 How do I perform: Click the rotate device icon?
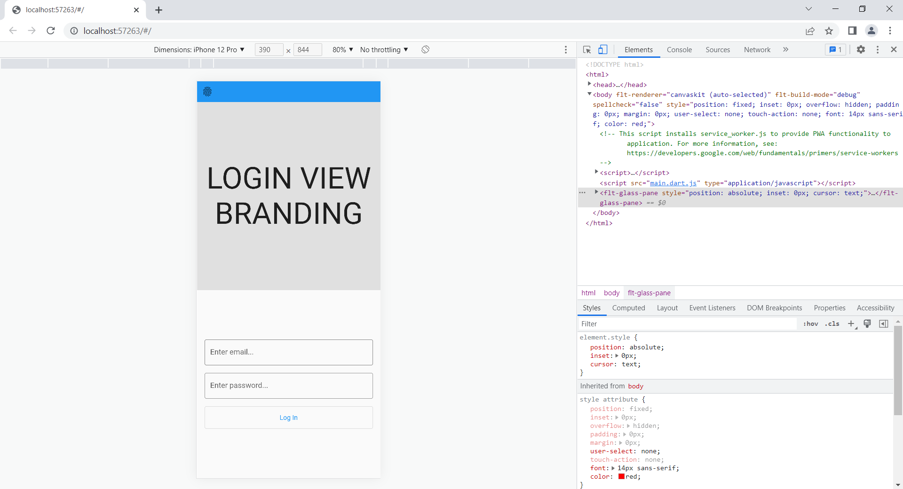coord(425,49)
